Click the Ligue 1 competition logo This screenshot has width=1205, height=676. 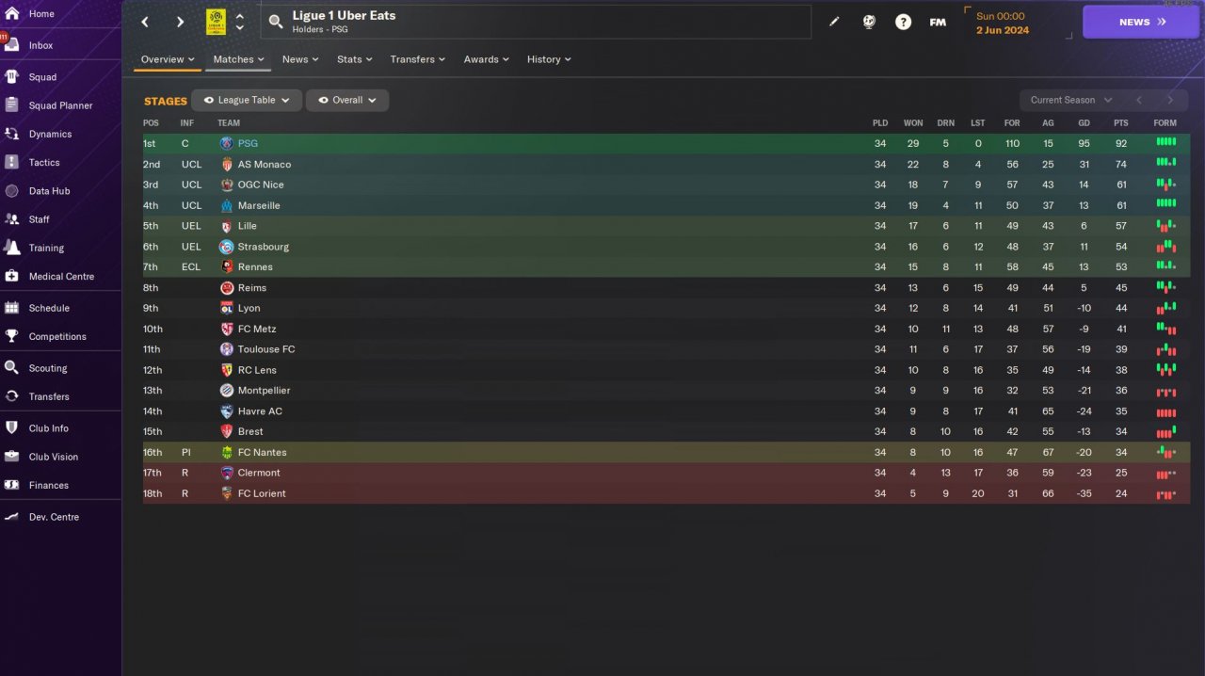216,22
